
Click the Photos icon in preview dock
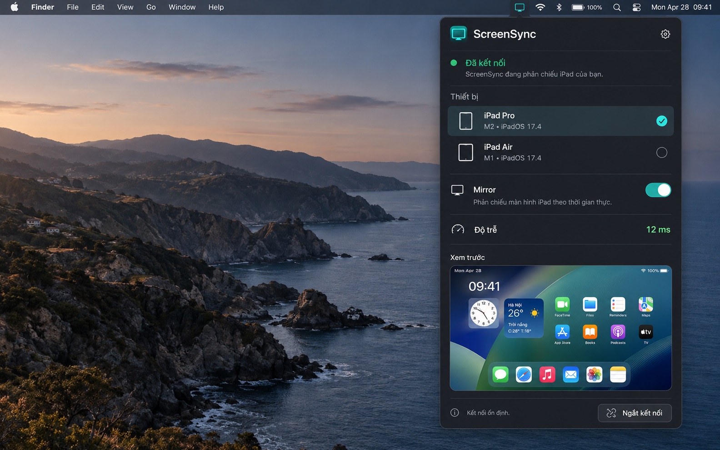click(x=594, y=375)
